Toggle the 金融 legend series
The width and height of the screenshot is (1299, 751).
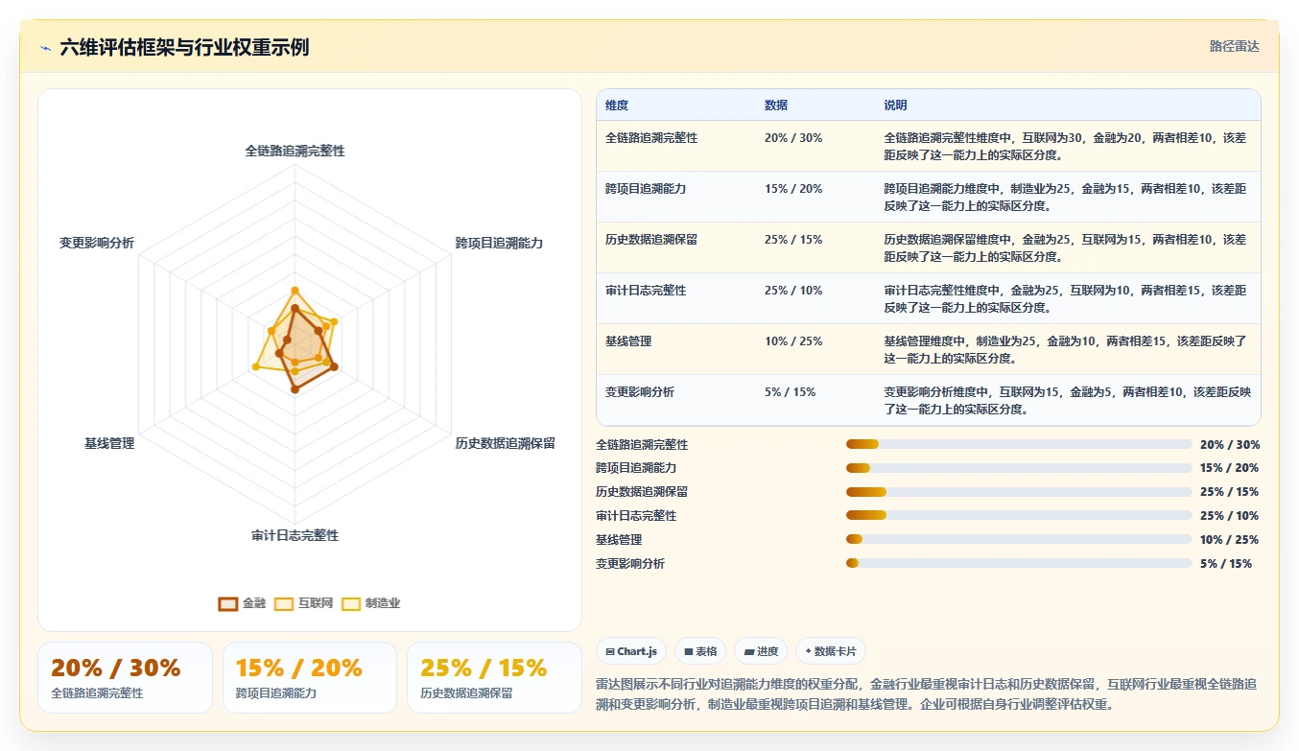pyautogui.click(x=242, y=603)
